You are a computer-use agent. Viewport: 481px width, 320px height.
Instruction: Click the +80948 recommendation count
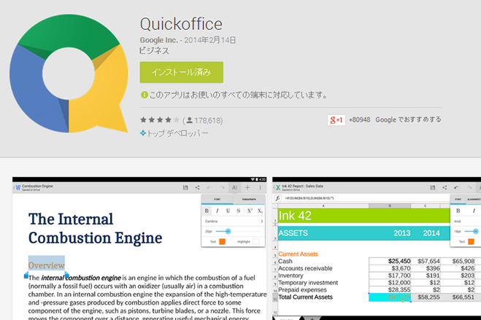tap(360, 120)
